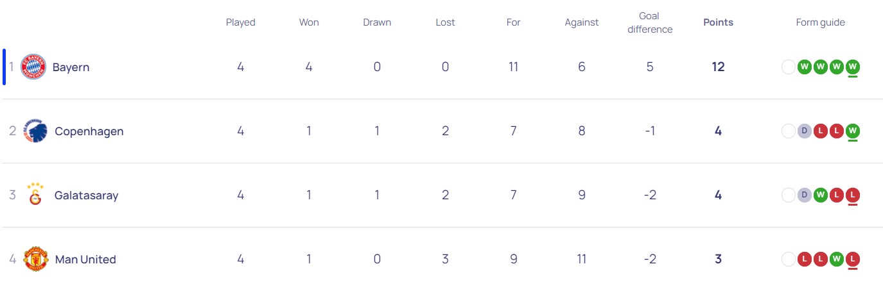Open Copenhagen's latest win form badge

(x=853, y=131)
